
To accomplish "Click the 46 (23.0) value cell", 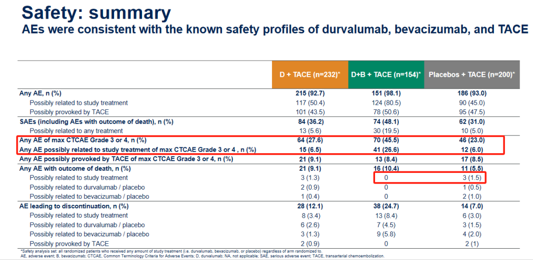I will tap(471, 140).
